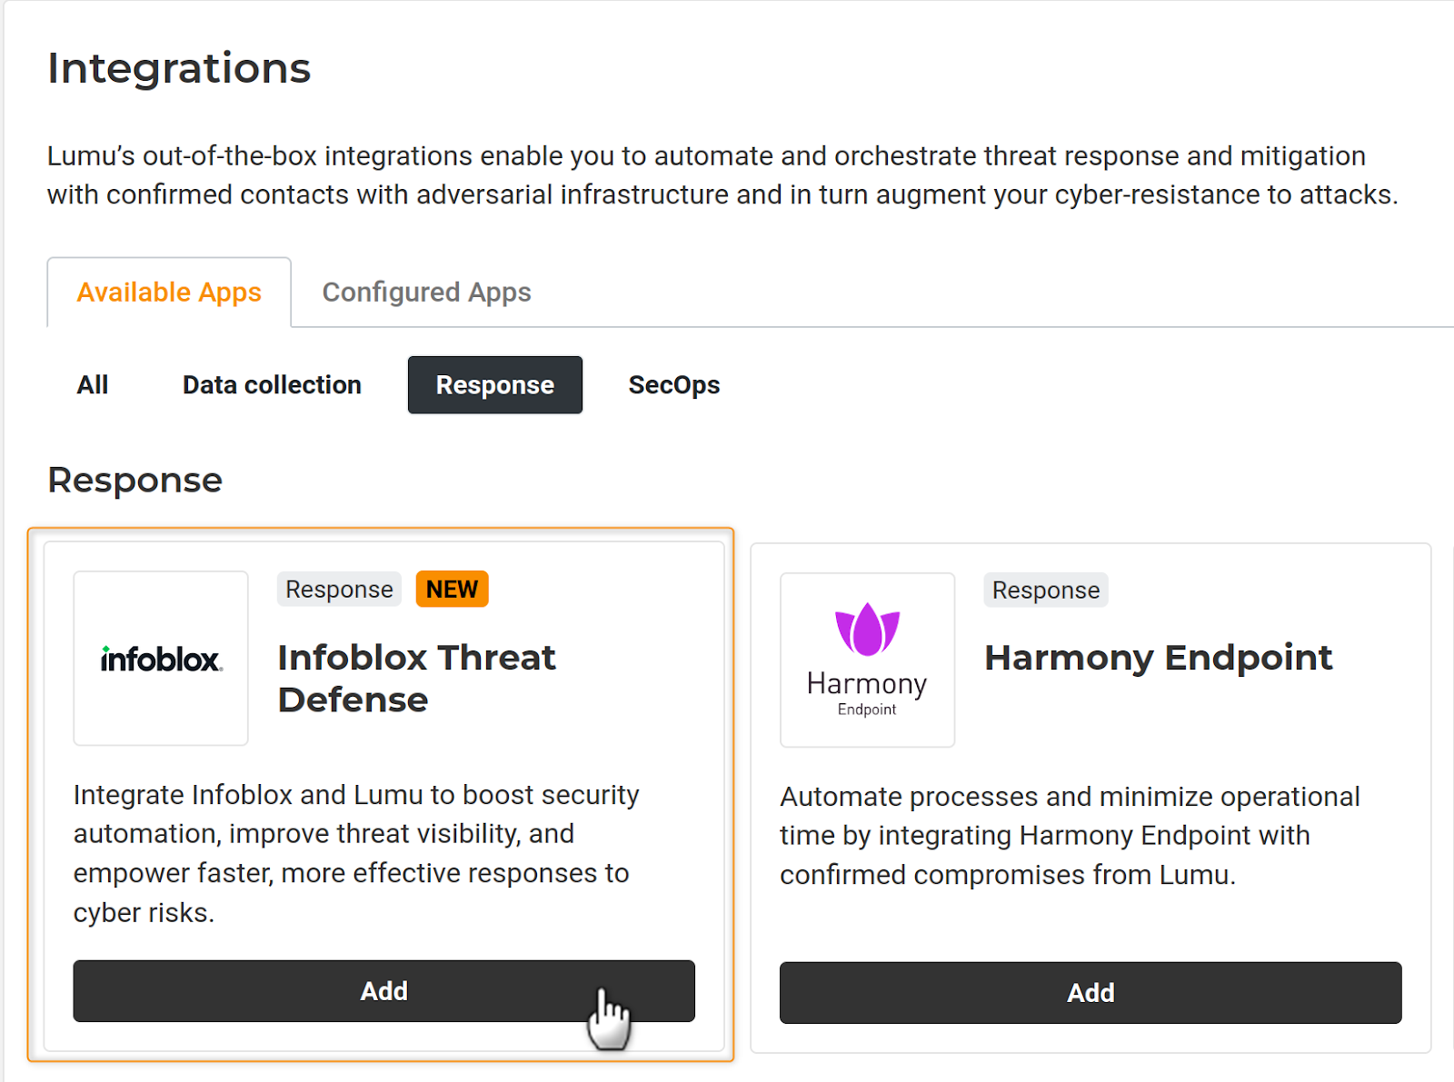Open the Configured Apps tab
Viewport: 1454px width, 1082px height.
point(426,293)
